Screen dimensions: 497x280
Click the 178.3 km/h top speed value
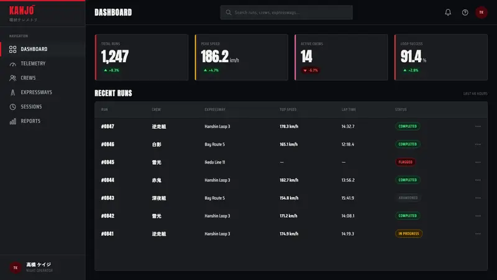[289, 126]
